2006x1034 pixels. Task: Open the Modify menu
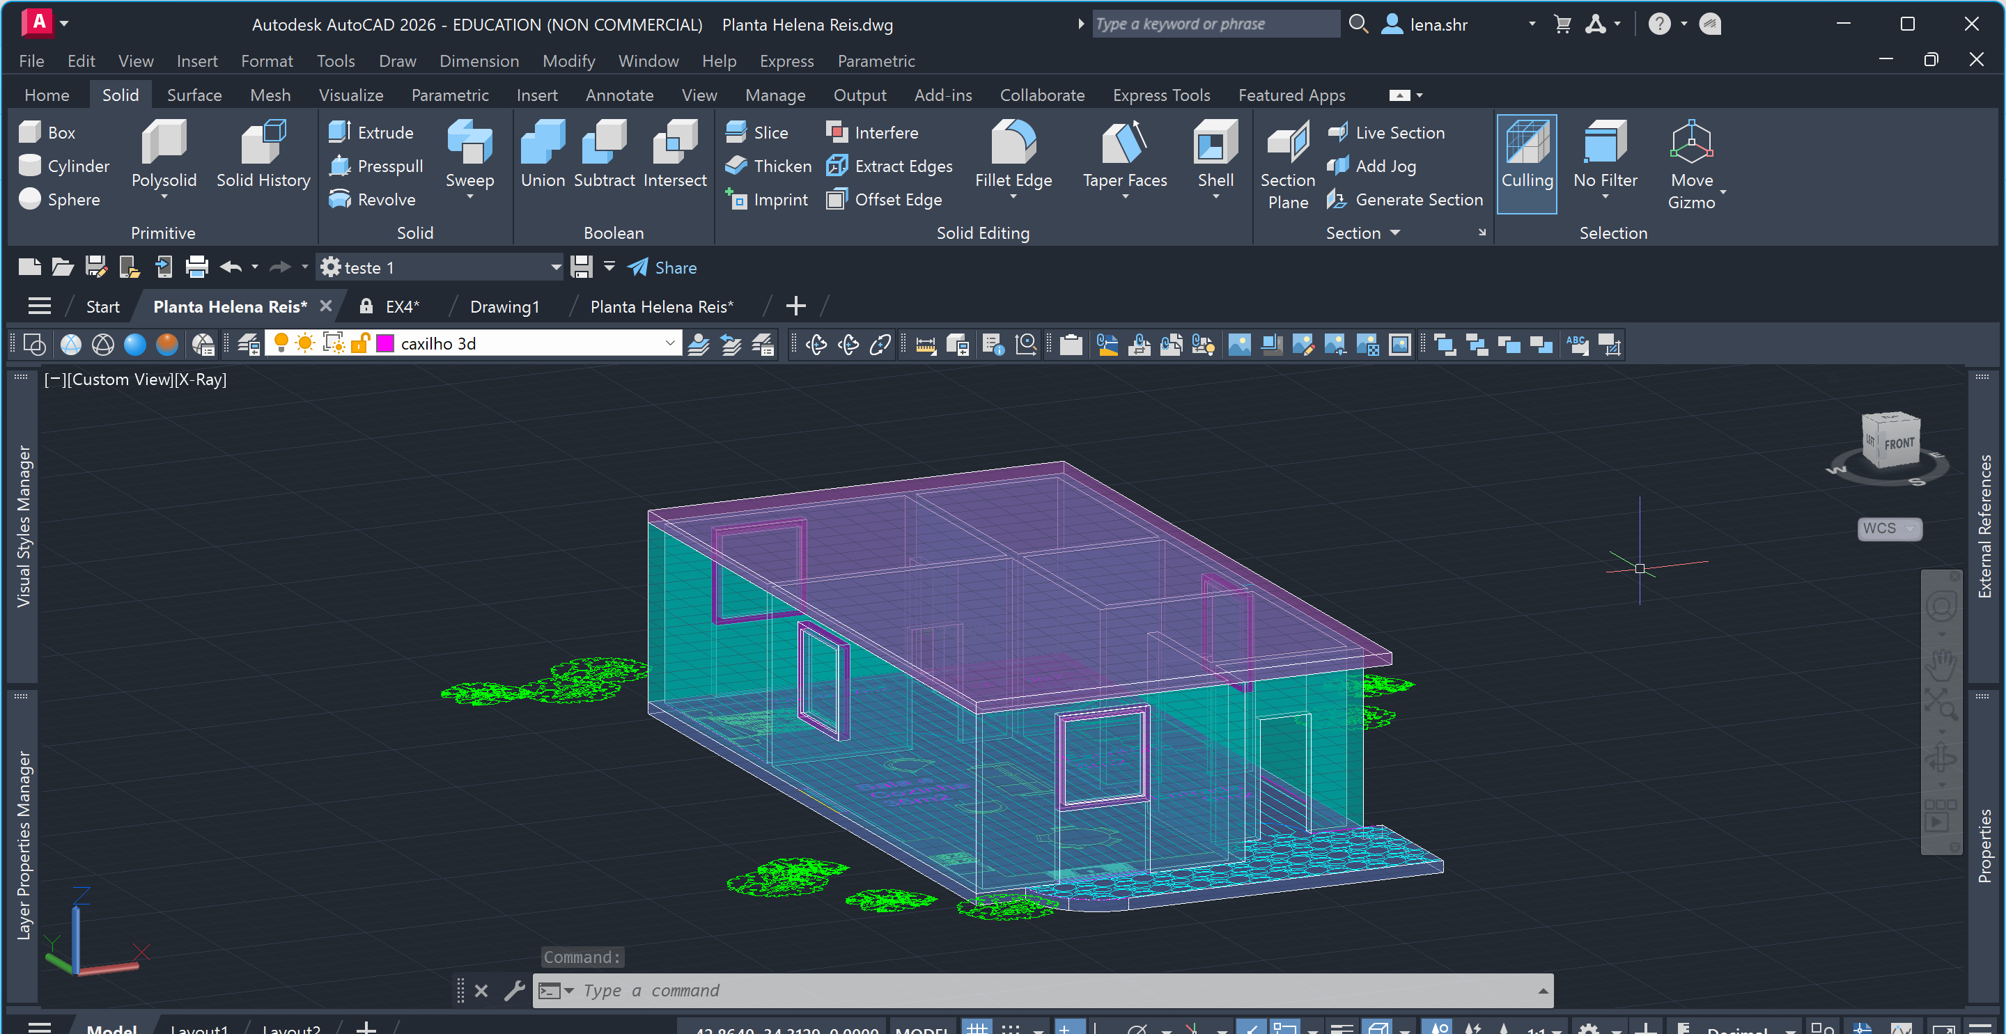568,61
